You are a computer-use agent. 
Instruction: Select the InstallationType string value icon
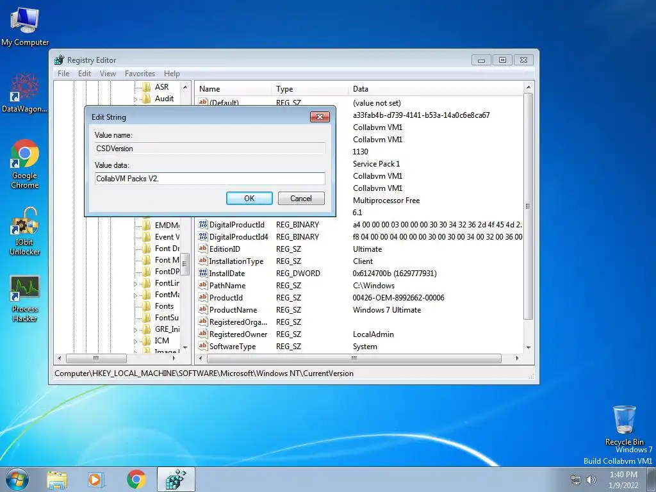click(x=203, y=261)
